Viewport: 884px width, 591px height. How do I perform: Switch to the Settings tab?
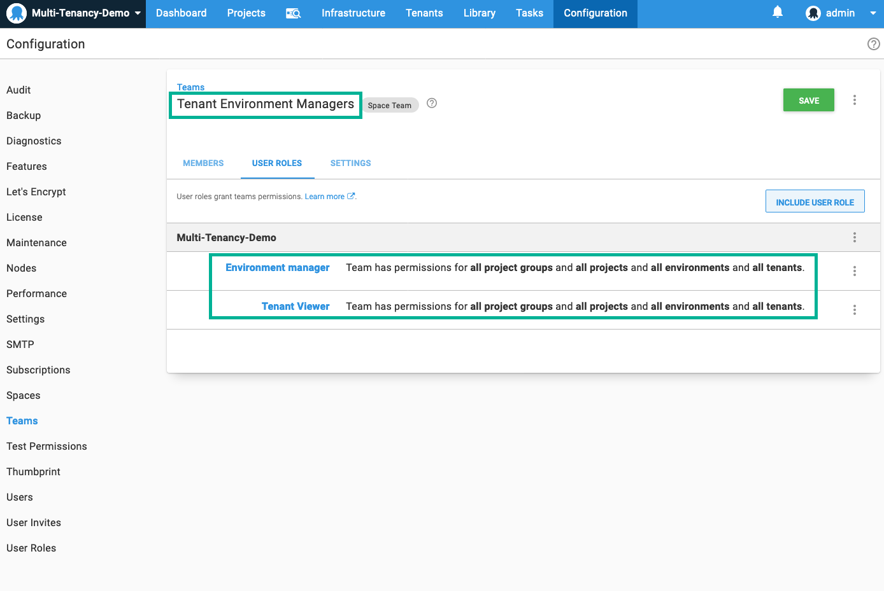point(350,163)
